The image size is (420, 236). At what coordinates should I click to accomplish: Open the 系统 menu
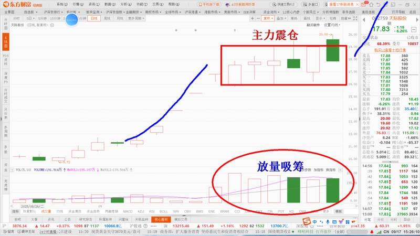[62, 4]
